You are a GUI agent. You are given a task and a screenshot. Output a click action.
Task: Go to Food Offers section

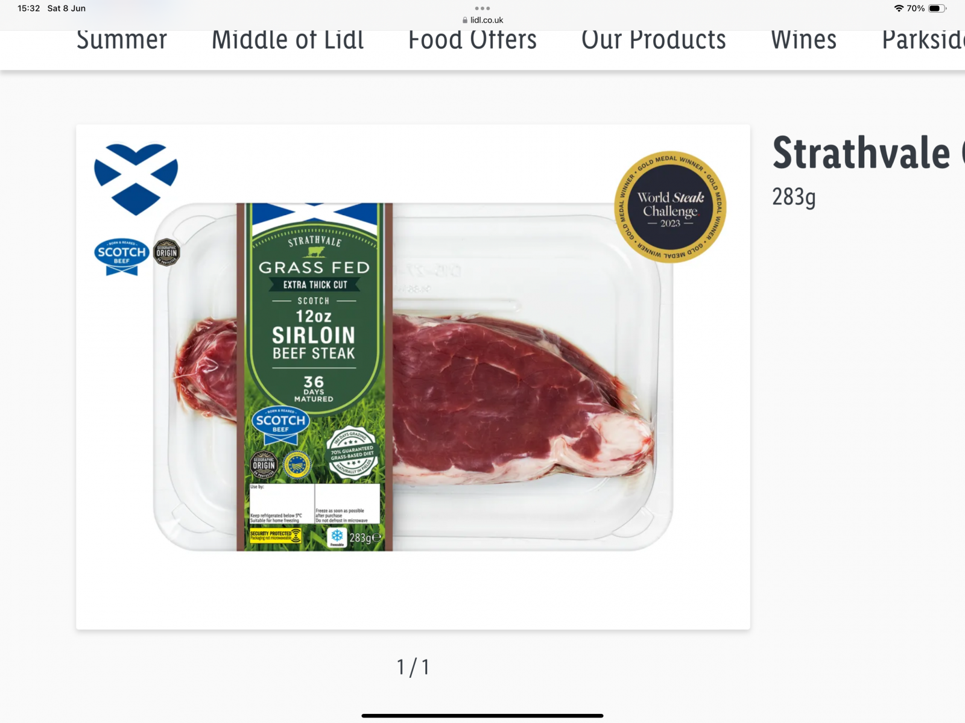pos(472,40)
